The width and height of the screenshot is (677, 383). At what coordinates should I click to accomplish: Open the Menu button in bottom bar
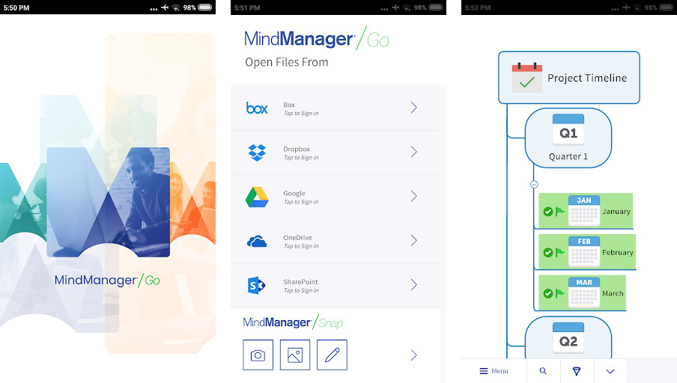494,371
